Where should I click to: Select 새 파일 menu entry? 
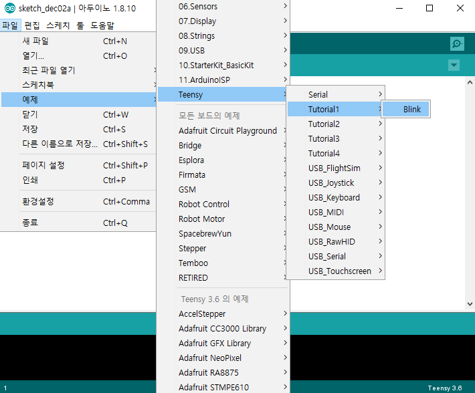[x=79, y=41]
